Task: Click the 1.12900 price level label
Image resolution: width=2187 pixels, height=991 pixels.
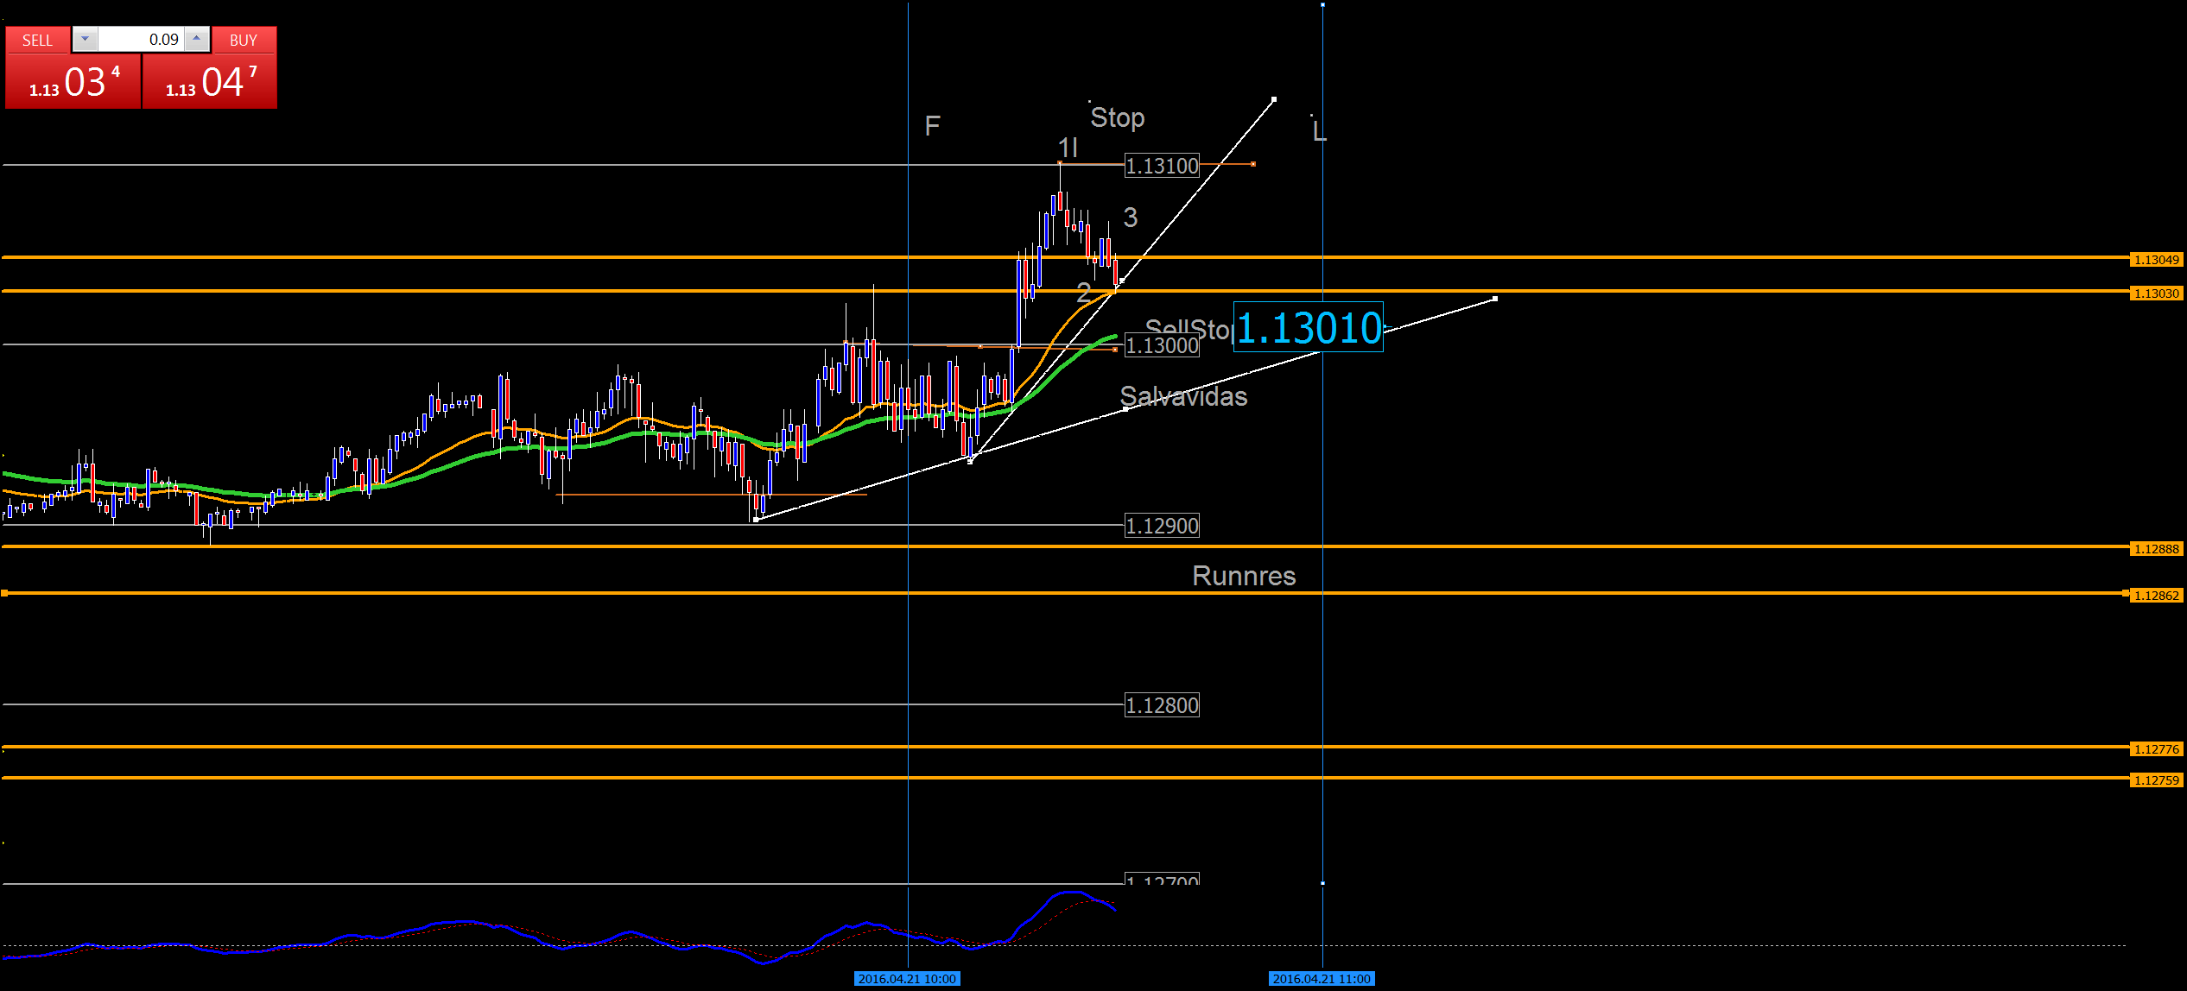Action: click(1162, 526)
